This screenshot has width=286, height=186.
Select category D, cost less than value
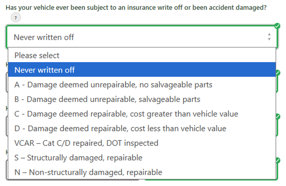120,128
